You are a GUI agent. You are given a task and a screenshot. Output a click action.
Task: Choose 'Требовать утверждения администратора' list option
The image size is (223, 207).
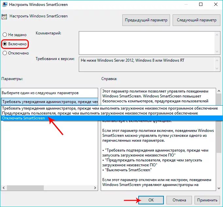(x=112, y=108)
